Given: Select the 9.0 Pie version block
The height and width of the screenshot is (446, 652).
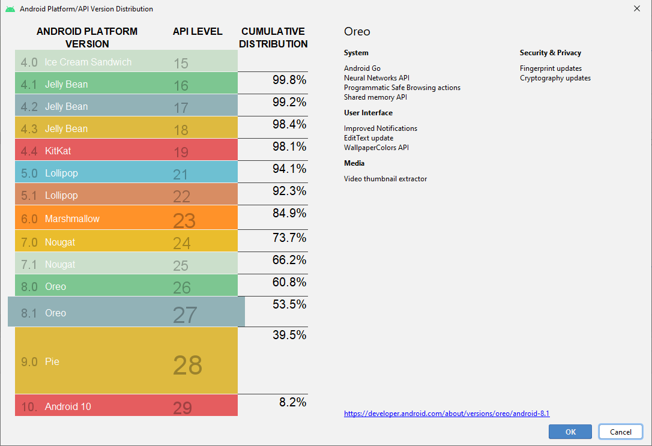Looking at the screenshot, I should (x=126, y=361).
